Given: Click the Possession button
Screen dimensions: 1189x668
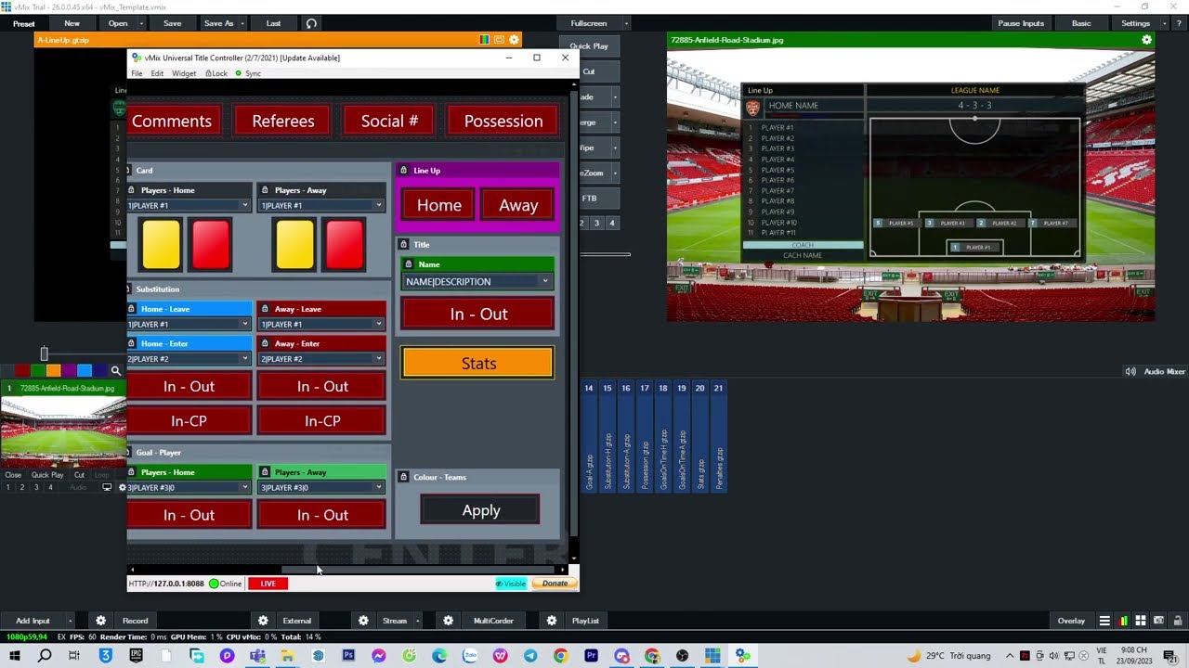Looking at the screenshot, I should pos(503,121).
